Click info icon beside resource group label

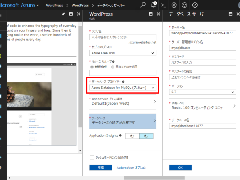tap(114, 62)
